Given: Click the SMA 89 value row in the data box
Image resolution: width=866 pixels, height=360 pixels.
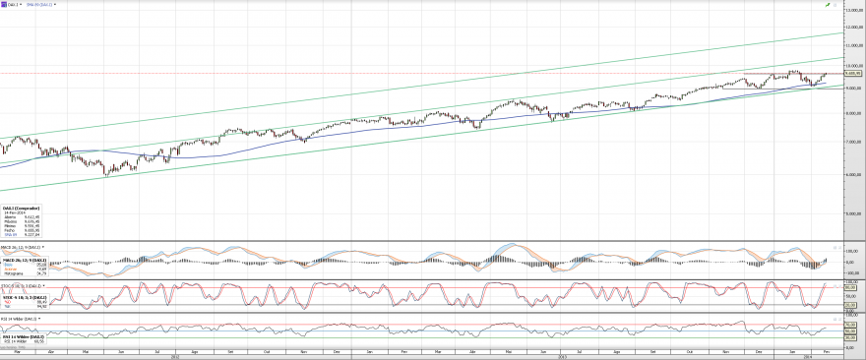Looking at the screenshot, I should click(22, 235).
